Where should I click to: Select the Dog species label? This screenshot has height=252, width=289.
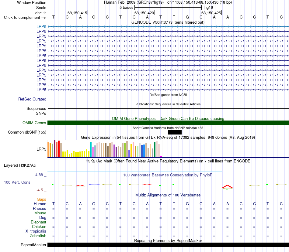tap(43, 218)
